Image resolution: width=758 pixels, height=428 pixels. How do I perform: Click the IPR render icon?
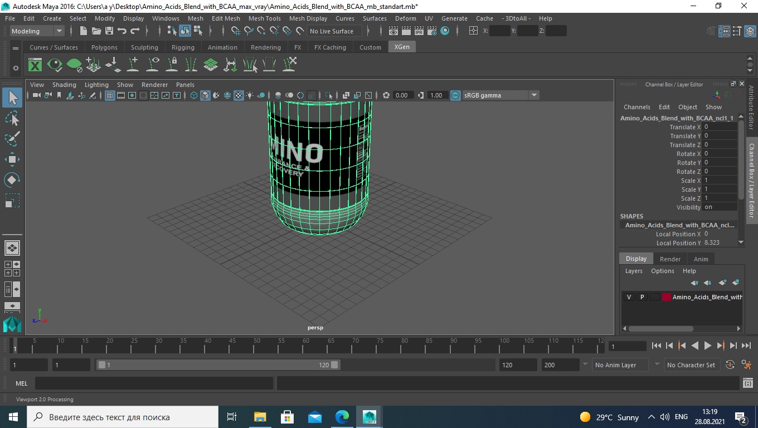[x=419, y=31]
